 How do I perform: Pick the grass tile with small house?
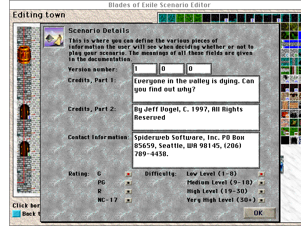coord(285,131)
